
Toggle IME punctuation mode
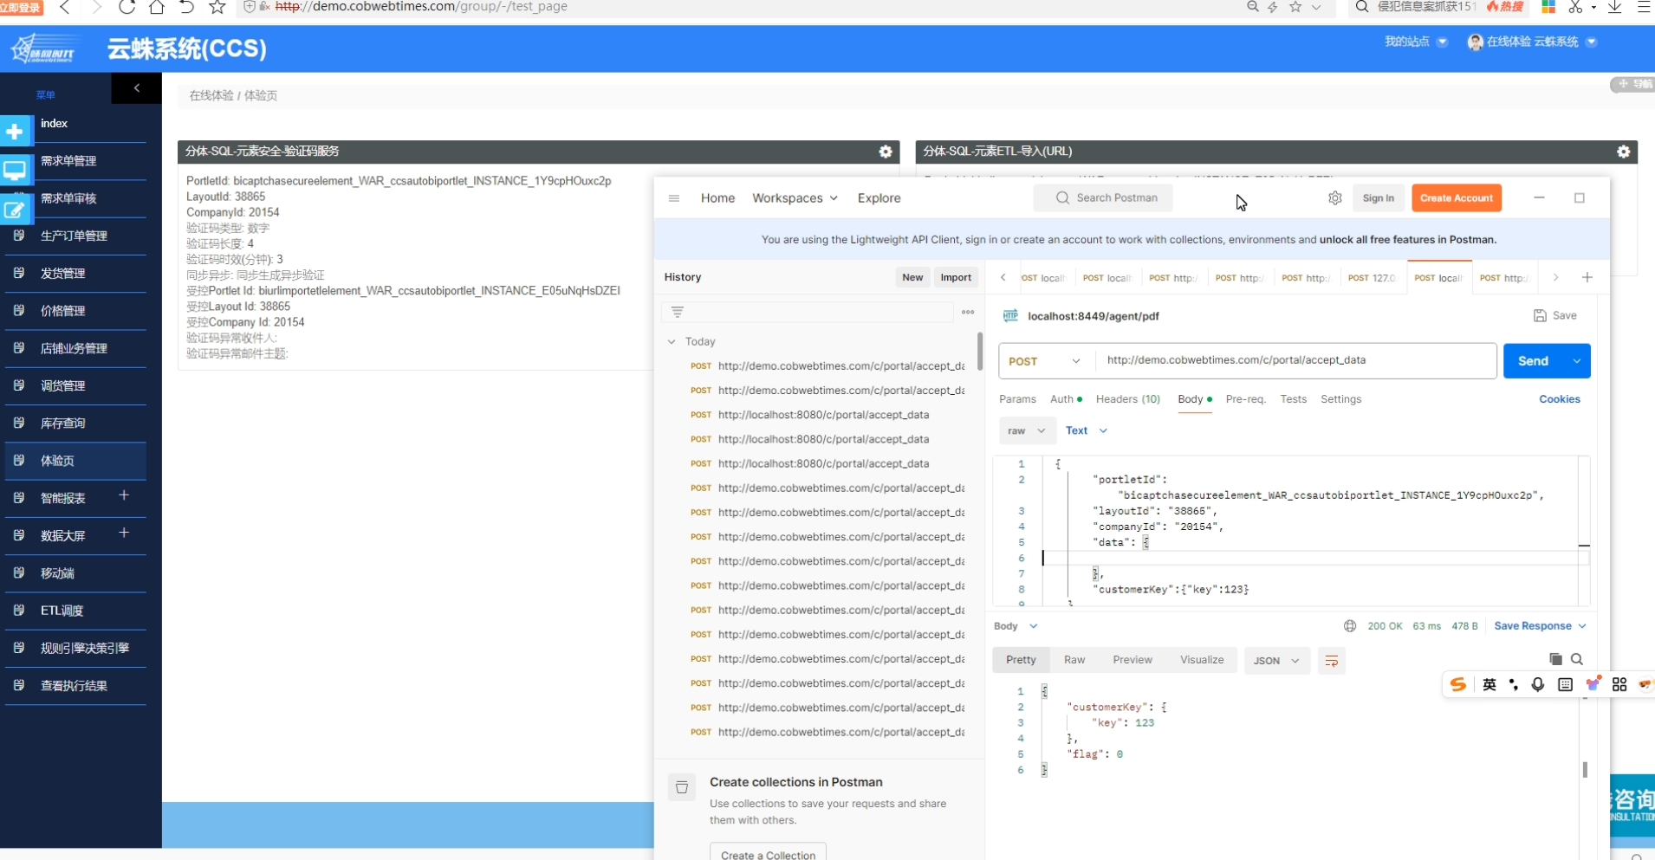pos(1514,684)
